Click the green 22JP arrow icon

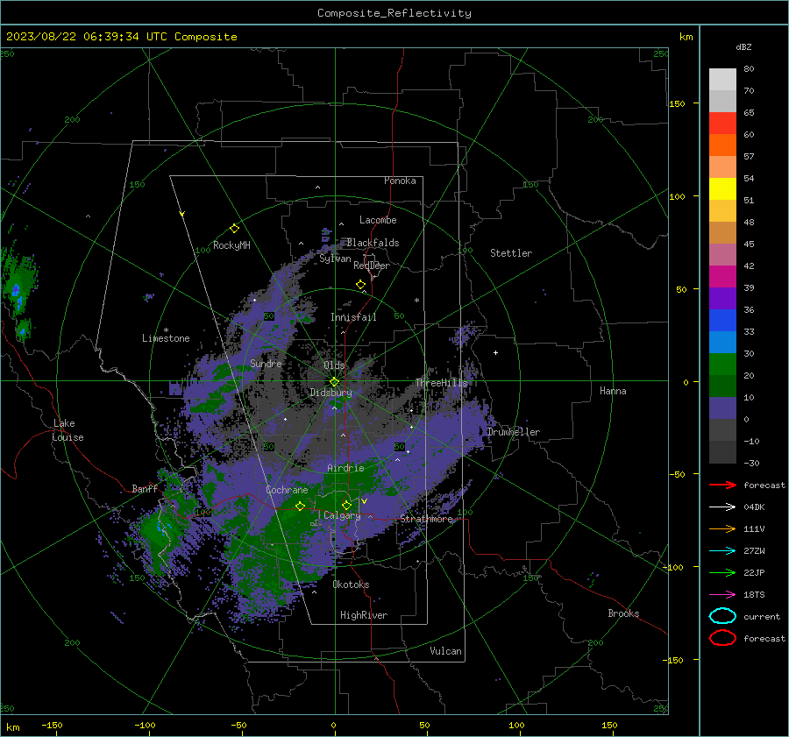[722, 572]
